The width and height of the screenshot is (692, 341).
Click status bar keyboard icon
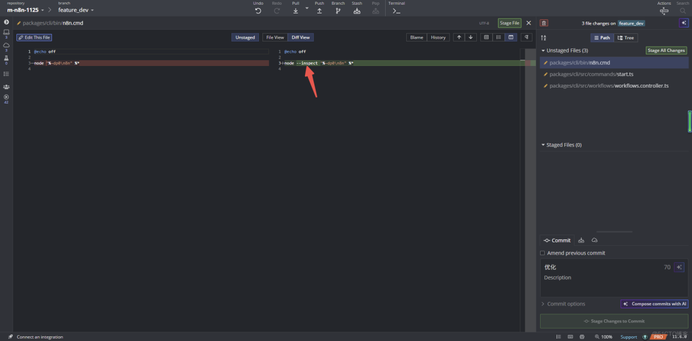[x=570, y=337]
